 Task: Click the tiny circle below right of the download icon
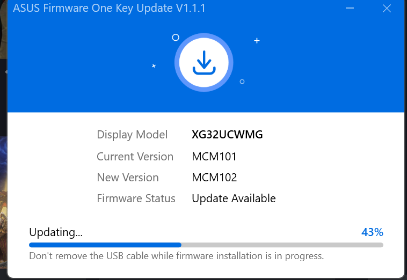[242, 82]
